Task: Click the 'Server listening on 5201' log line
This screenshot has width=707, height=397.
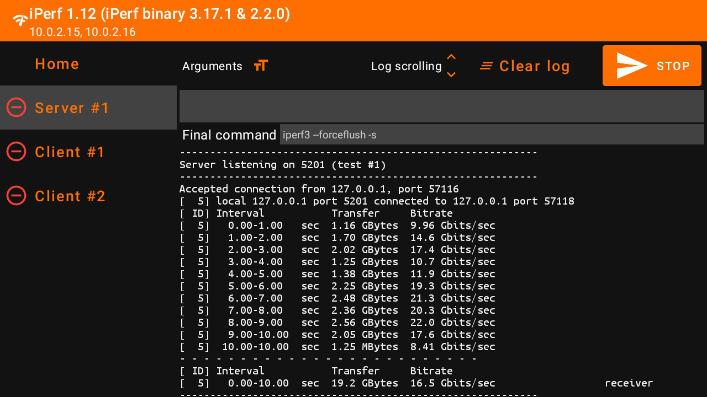Action: tap(283, 165)
